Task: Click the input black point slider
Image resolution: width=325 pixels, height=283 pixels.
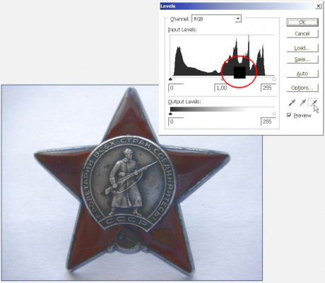Action: pos(171,79)
